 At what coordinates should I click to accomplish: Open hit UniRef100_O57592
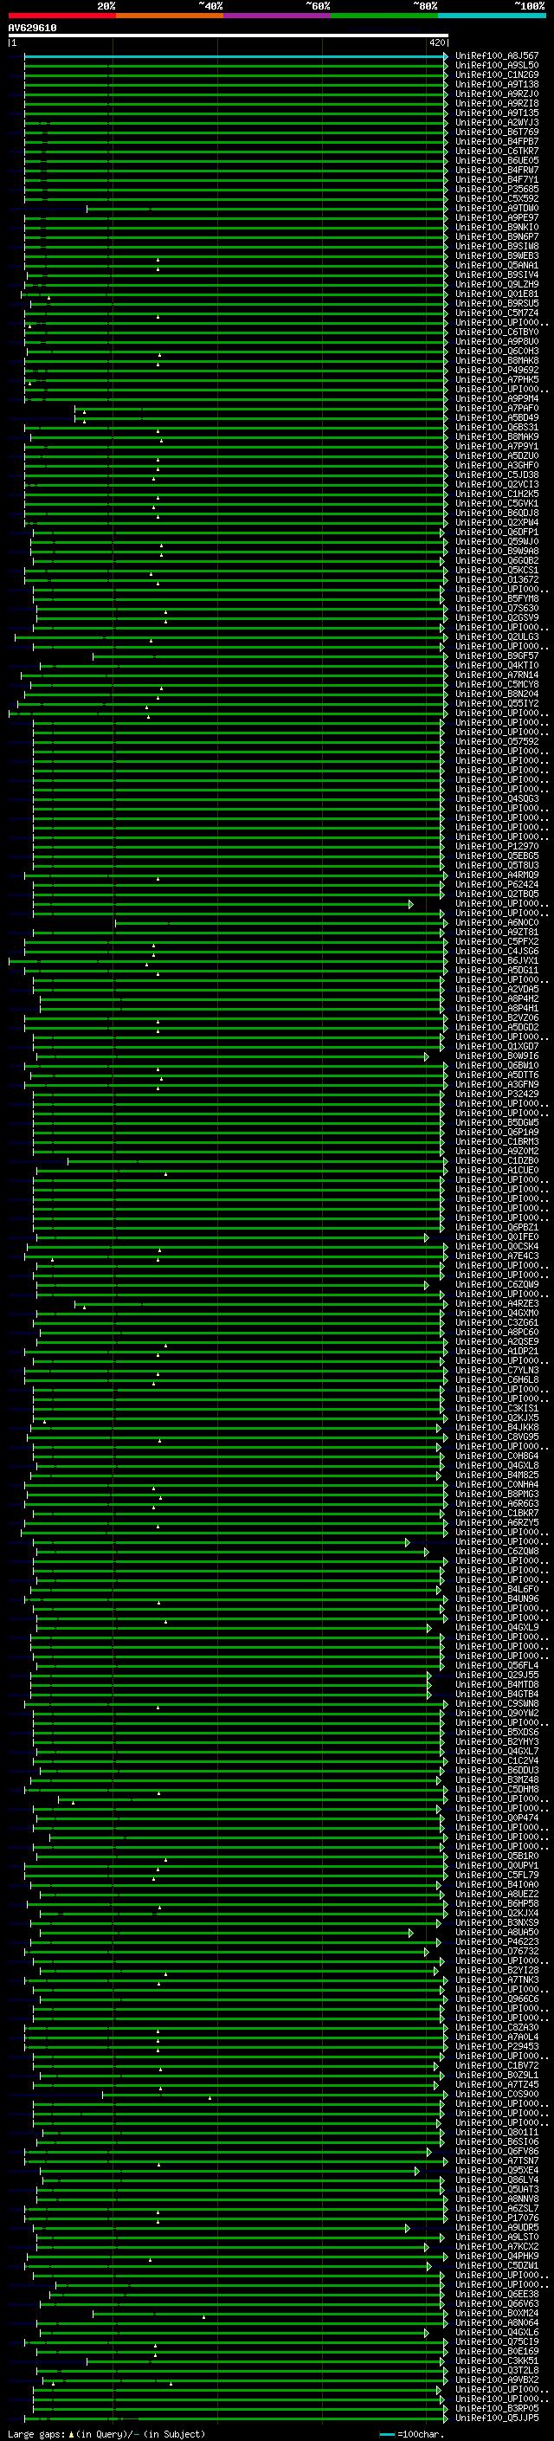tap(497, 741)
